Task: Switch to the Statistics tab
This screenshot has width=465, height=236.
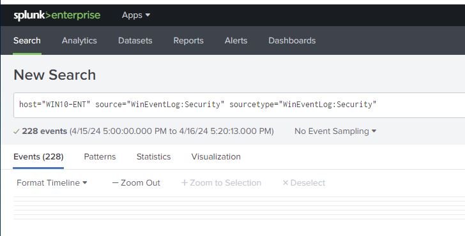Action: (153, 157)
